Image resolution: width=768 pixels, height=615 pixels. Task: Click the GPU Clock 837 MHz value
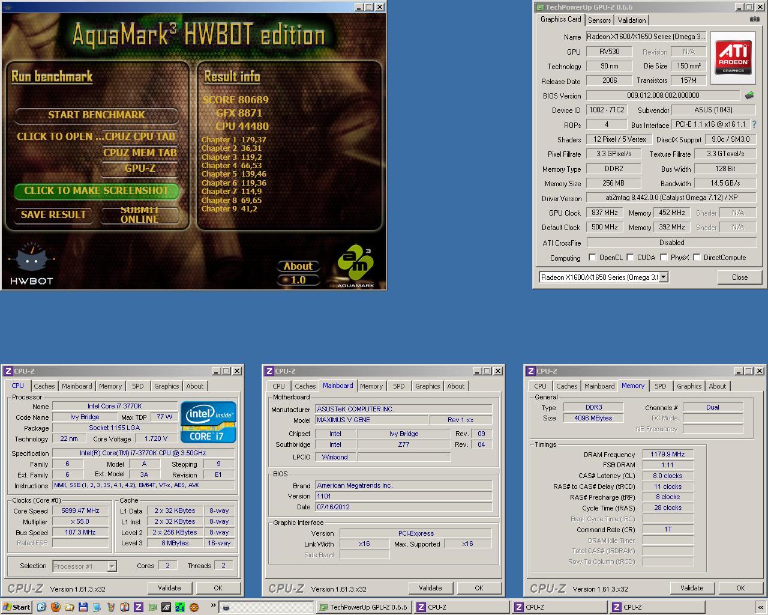pos(604,213)
